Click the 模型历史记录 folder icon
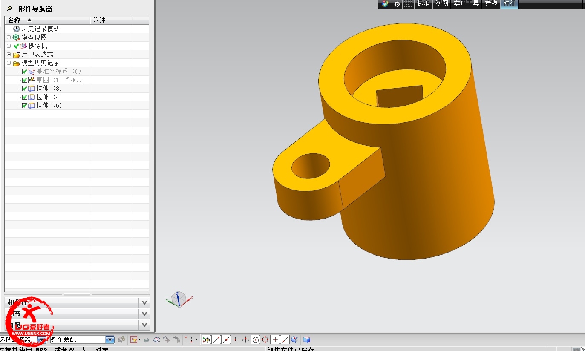Screen dimensions: 585x351 (16, 63)
